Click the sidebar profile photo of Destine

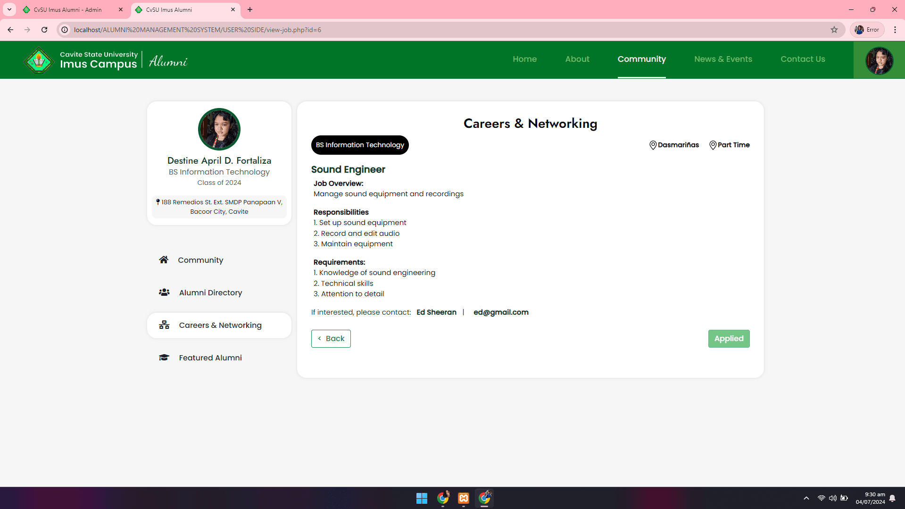click(x=219, y=129)
